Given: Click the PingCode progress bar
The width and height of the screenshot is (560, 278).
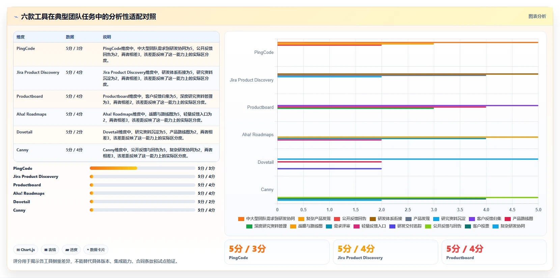Looking at the screenshot, I should [142, 168].
